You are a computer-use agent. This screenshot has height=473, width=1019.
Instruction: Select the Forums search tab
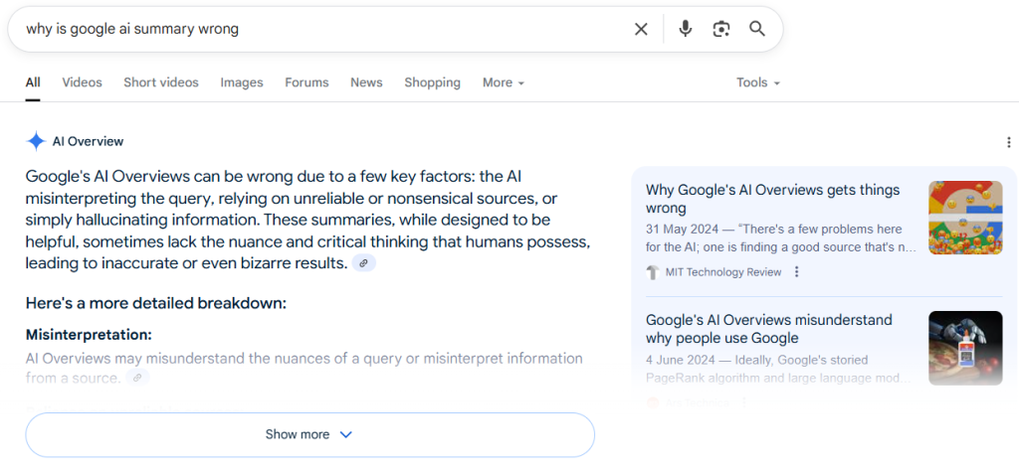point(306,82)
